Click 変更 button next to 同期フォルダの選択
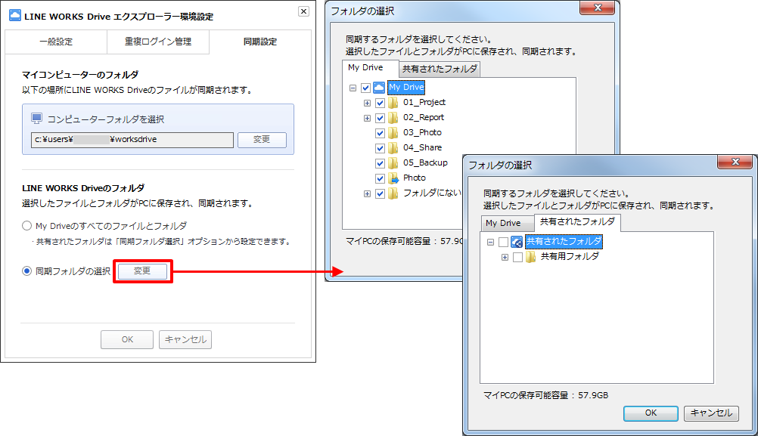This screenshot has height=436, width=758. point(142,271)
